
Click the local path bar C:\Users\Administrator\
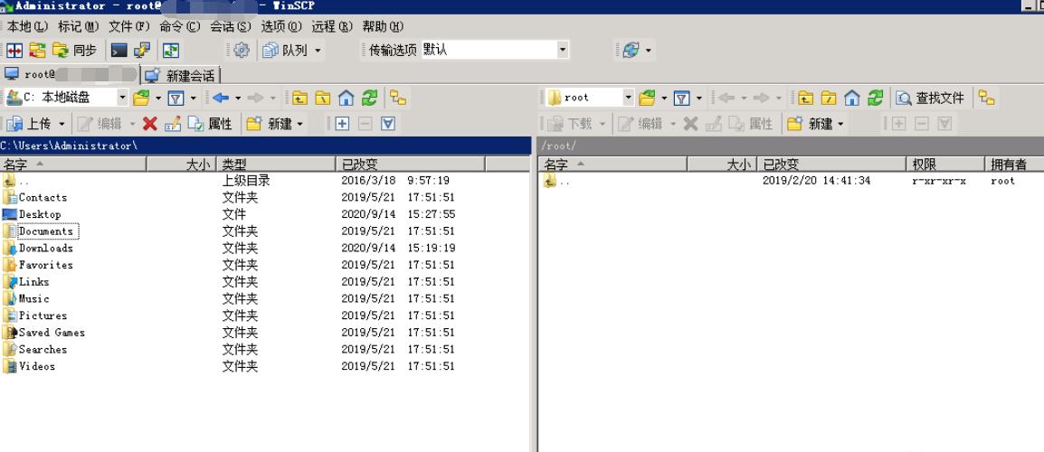point(266,146)
